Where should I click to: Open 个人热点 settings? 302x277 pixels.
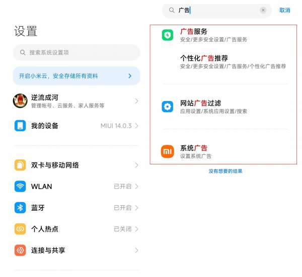point(77,229)
